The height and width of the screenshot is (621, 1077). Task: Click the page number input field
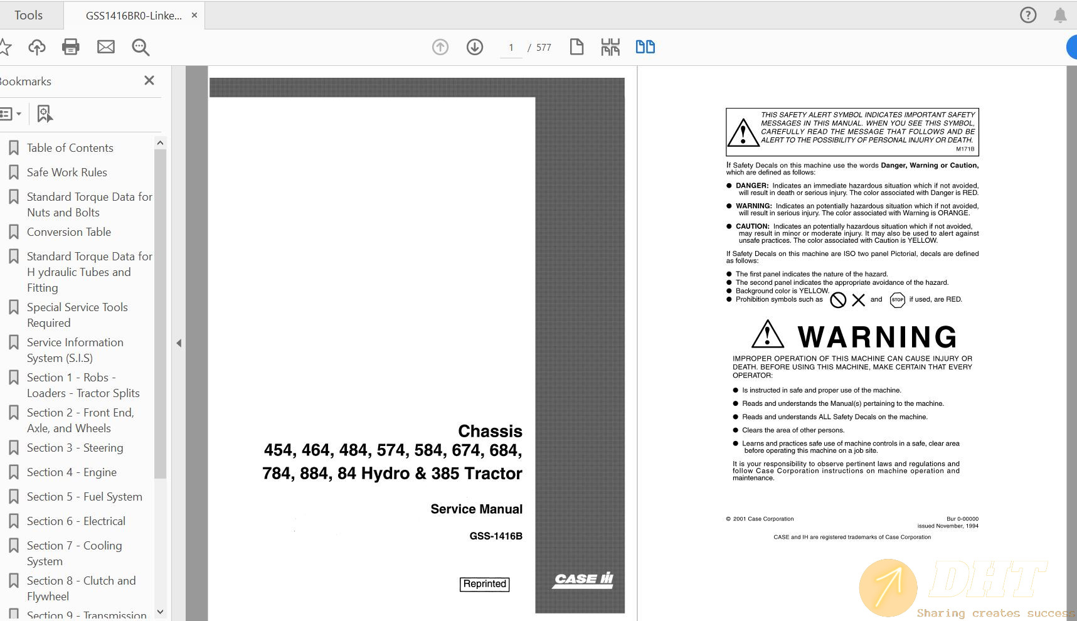[x=511, y=48]
